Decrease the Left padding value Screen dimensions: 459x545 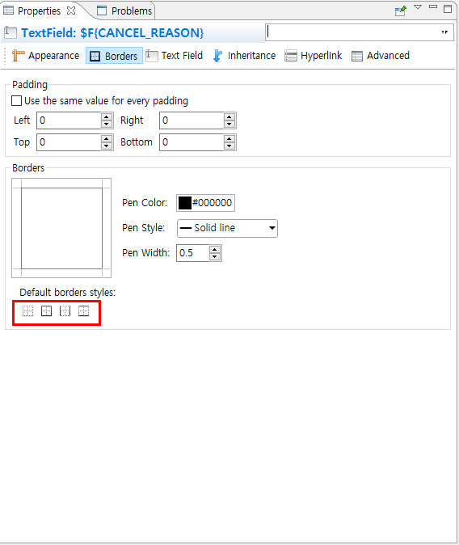107,125
